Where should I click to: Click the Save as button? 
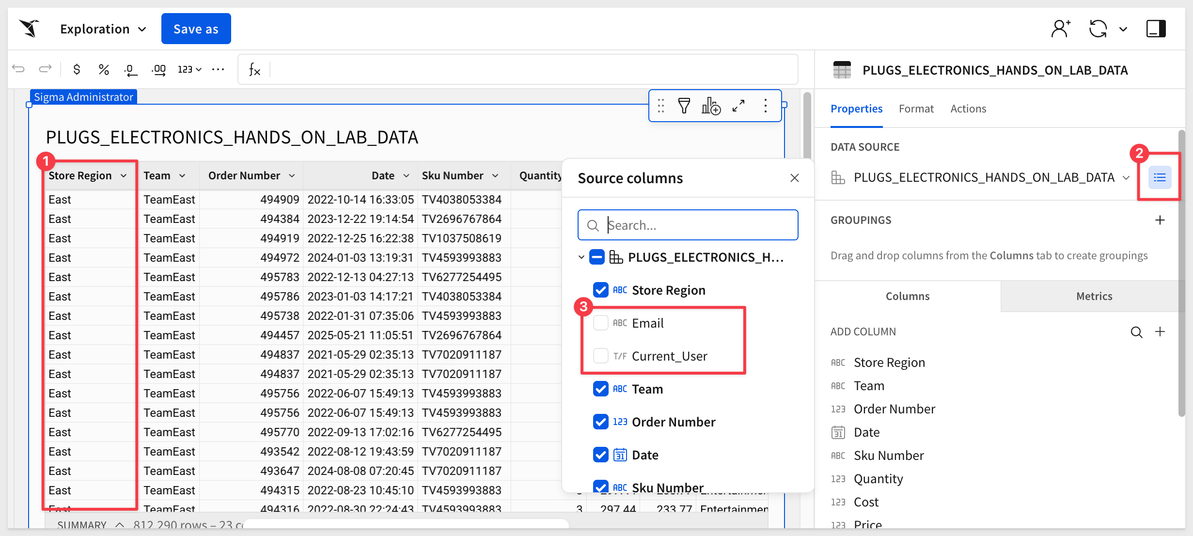(196, 29)
